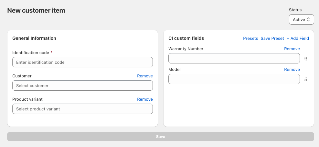Remove the Warranty Number custom field
Viewport: 319px width, 147px height.
[292, 49]
